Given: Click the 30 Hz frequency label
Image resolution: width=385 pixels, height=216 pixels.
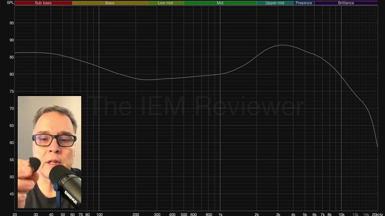Looking at the screenshot, I should [36, 214].
